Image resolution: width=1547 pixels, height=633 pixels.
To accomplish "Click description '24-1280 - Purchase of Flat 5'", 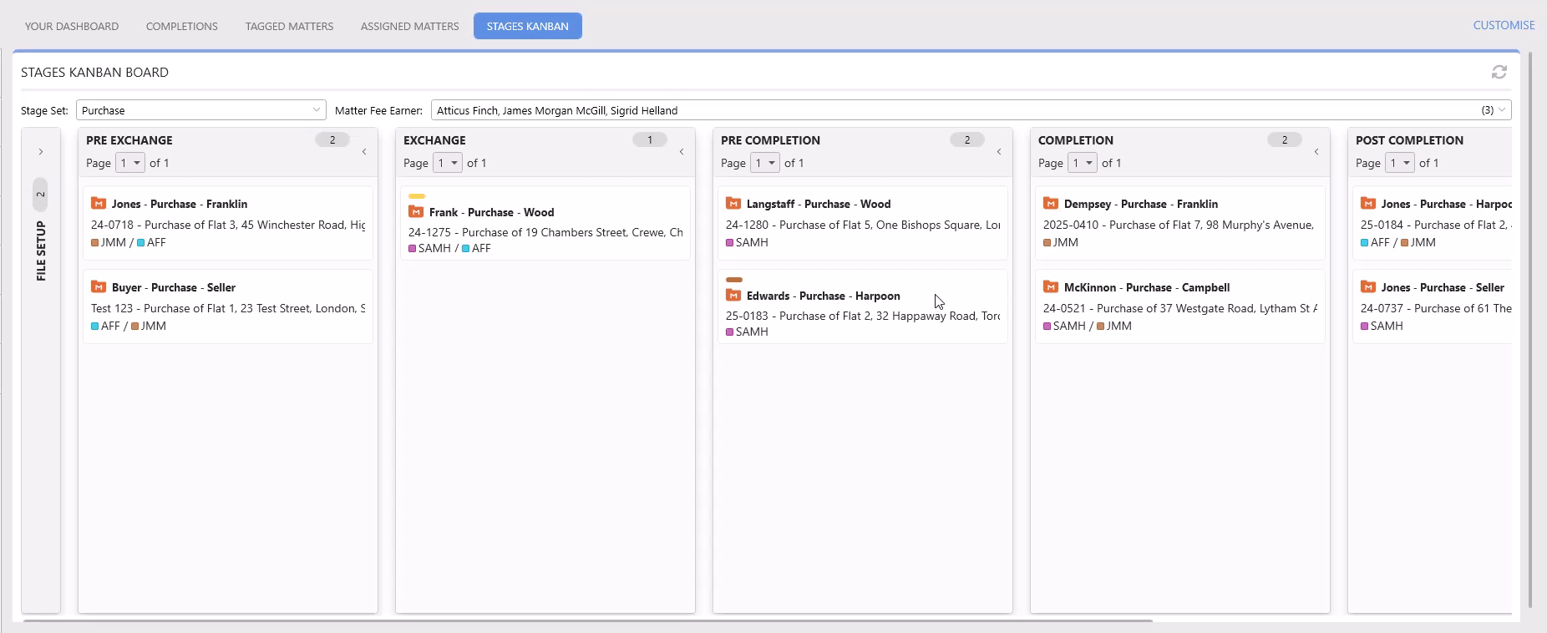I will pos(863,225).
